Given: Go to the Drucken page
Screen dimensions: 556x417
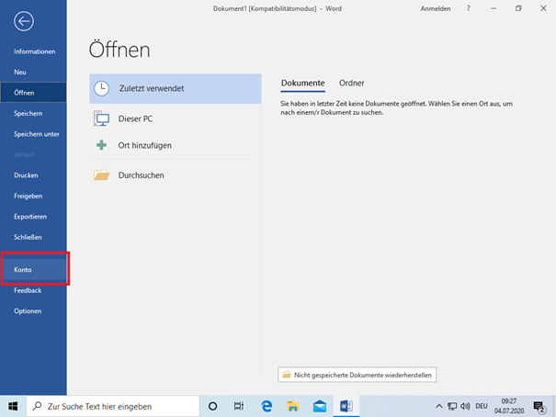Looking at the screenshot, I should tap(26, 175).
